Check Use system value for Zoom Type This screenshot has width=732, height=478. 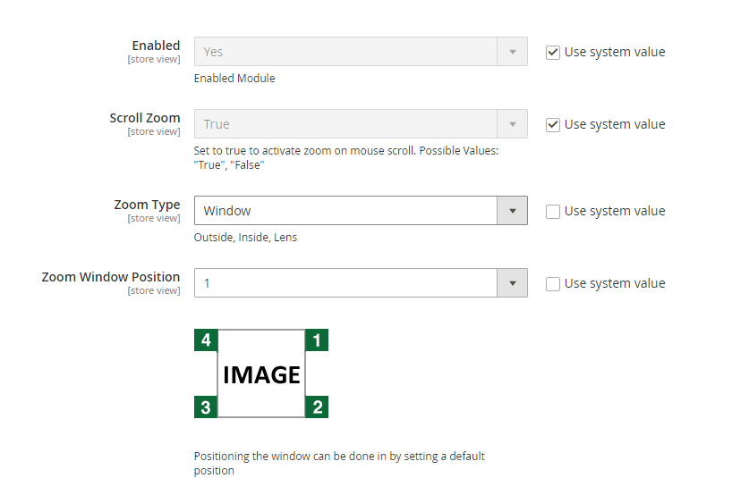pyautogui.click(x=553, y=211)
